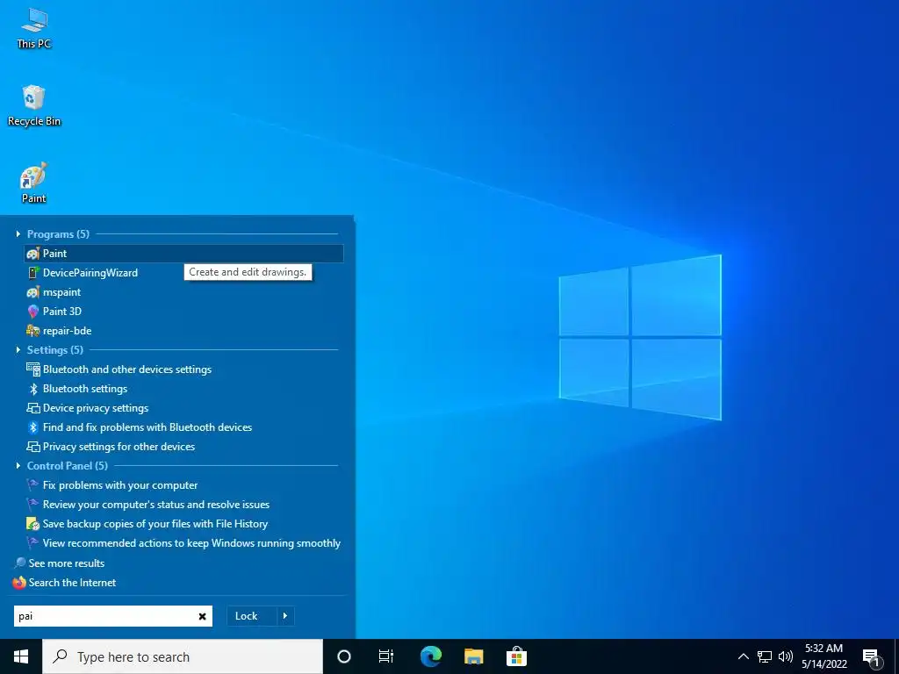899x674 pixels.
Task: Click the Firefox icon beside Search the Internet
Action: click(x=19, y=583)
